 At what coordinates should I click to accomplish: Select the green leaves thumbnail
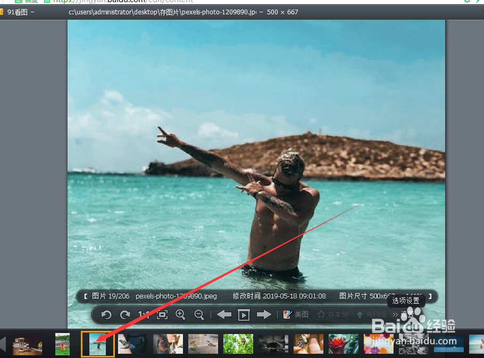[238, 344]
